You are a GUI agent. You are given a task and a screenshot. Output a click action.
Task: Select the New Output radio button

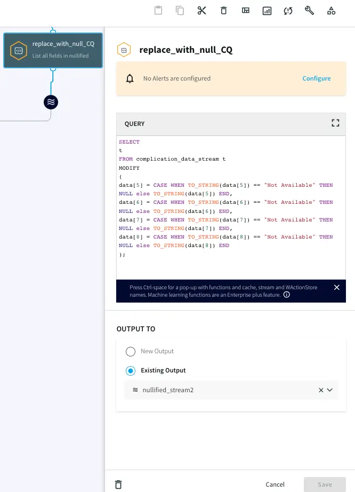[x=131, y=351]
